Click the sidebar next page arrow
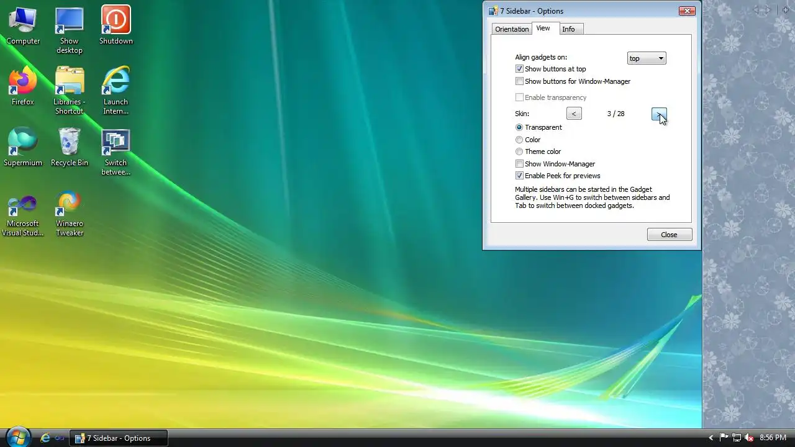The width and height of the screenshot is (795, 447). [768, 10]
